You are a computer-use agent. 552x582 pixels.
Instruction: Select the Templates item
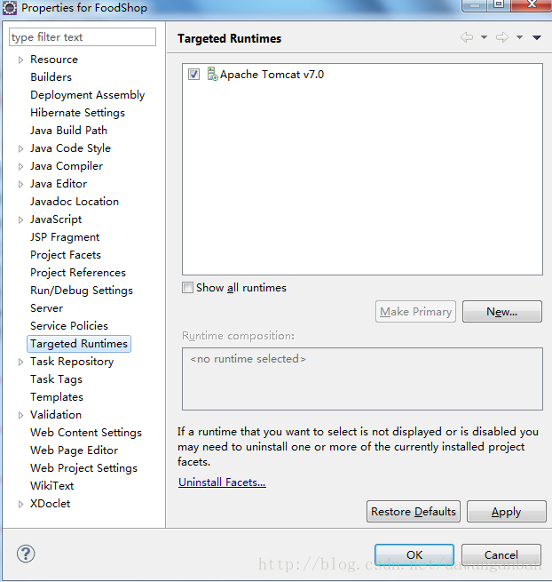[x=57, y=397]
